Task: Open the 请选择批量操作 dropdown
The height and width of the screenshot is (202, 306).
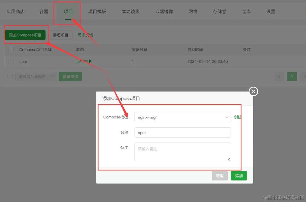Action: pos(36,76)
